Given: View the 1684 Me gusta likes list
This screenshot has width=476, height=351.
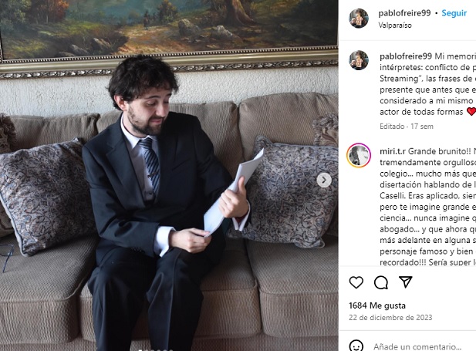Looking at the screenshot, I should click(377, 305).
